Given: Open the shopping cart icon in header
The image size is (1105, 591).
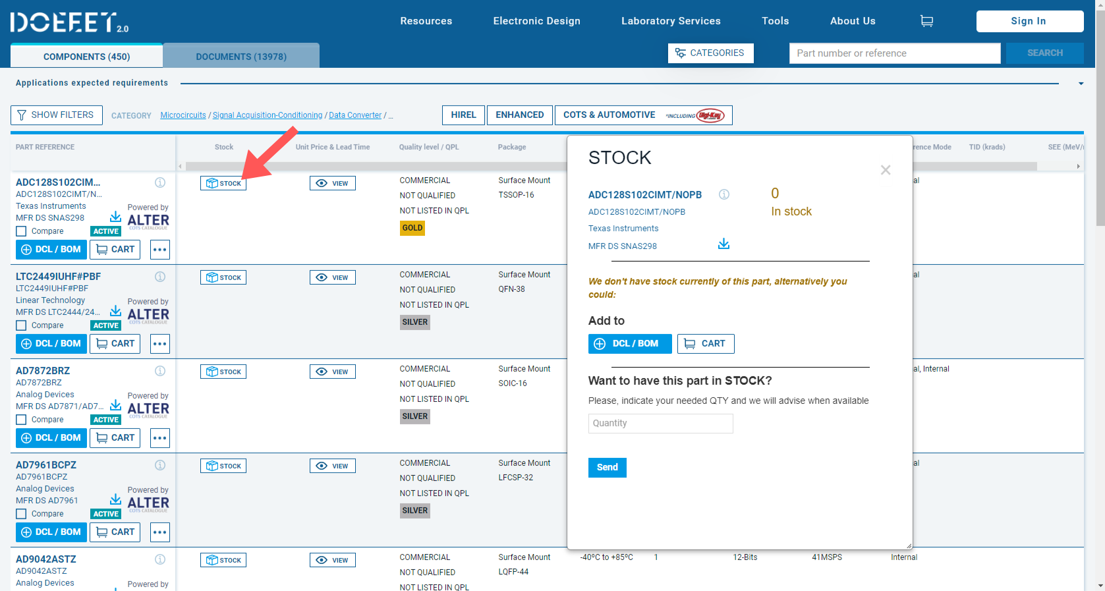Looking at the screenshot, I should (x=926, y=21).
